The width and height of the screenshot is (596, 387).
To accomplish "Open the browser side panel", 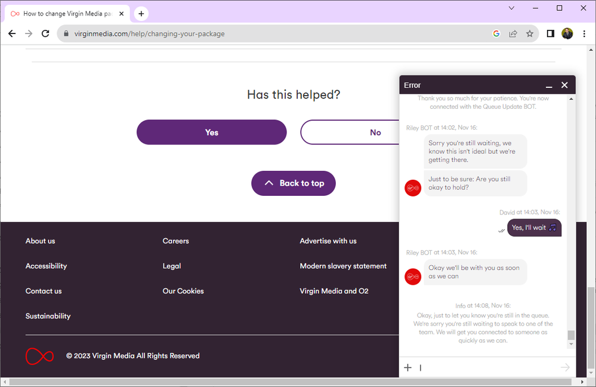I will 551,33.
